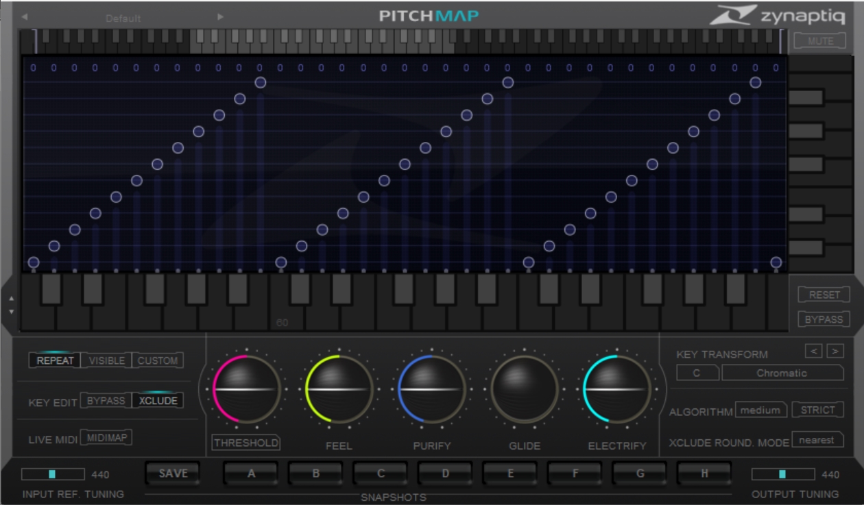This screenshot has width=864, height=505.
Task: Recall snapshot F
Action: click(575, 473)
